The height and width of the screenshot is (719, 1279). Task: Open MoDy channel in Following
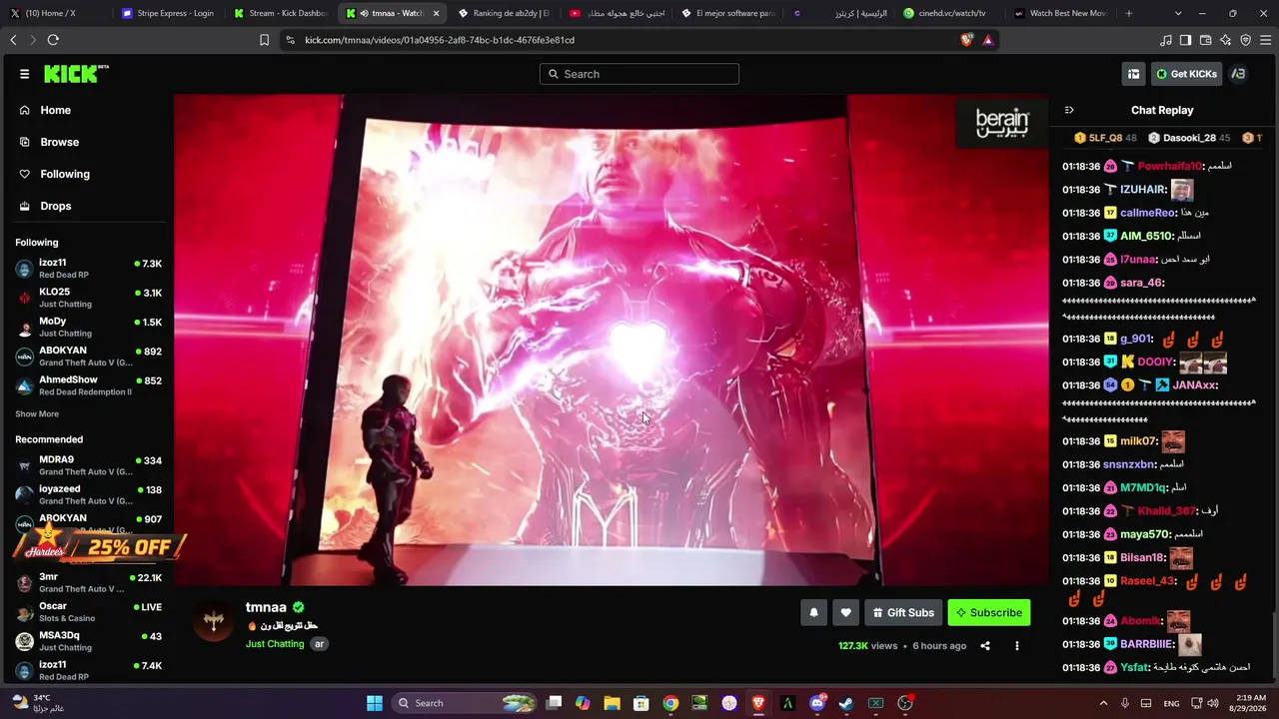(x=88, y=327)
